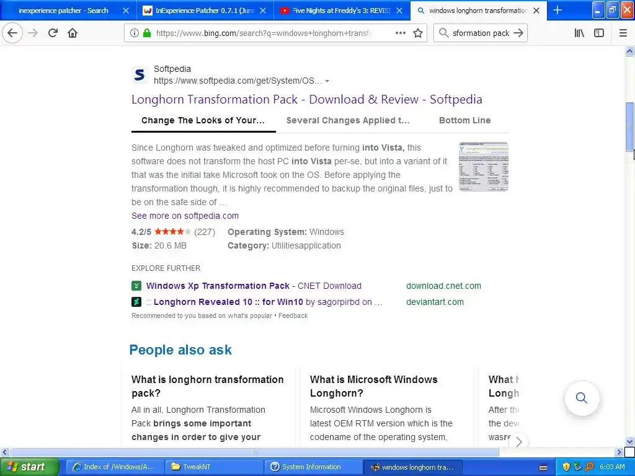Click the Bing URL address field

(x=264, y=33)
